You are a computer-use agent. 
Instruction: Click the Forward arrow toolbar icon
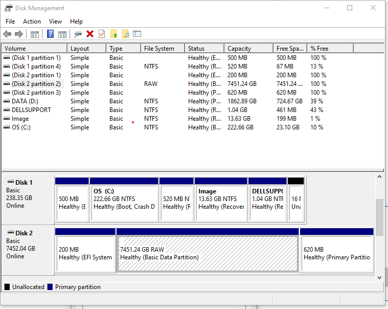19,34
